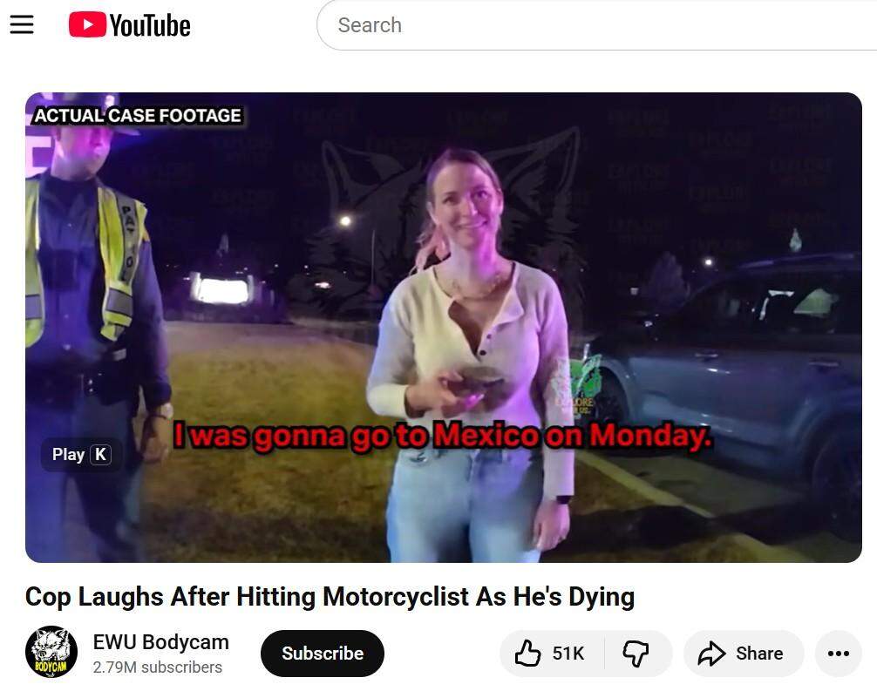This screenshot has height=691, width=877.
Task: Click the "ACTUAL CASE FOOTAGE" overlay label
Action: point(137,115)
